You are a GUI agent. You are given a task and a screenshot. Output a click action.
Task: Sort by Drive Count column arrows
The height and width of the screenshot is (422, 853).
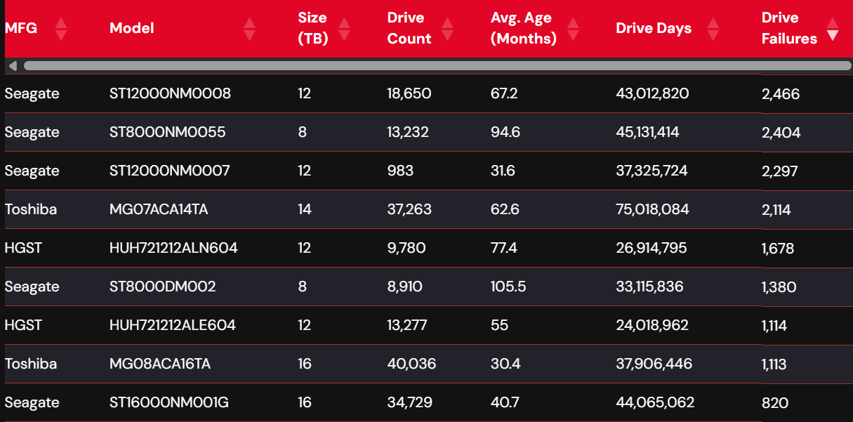(x=447, y=29)
